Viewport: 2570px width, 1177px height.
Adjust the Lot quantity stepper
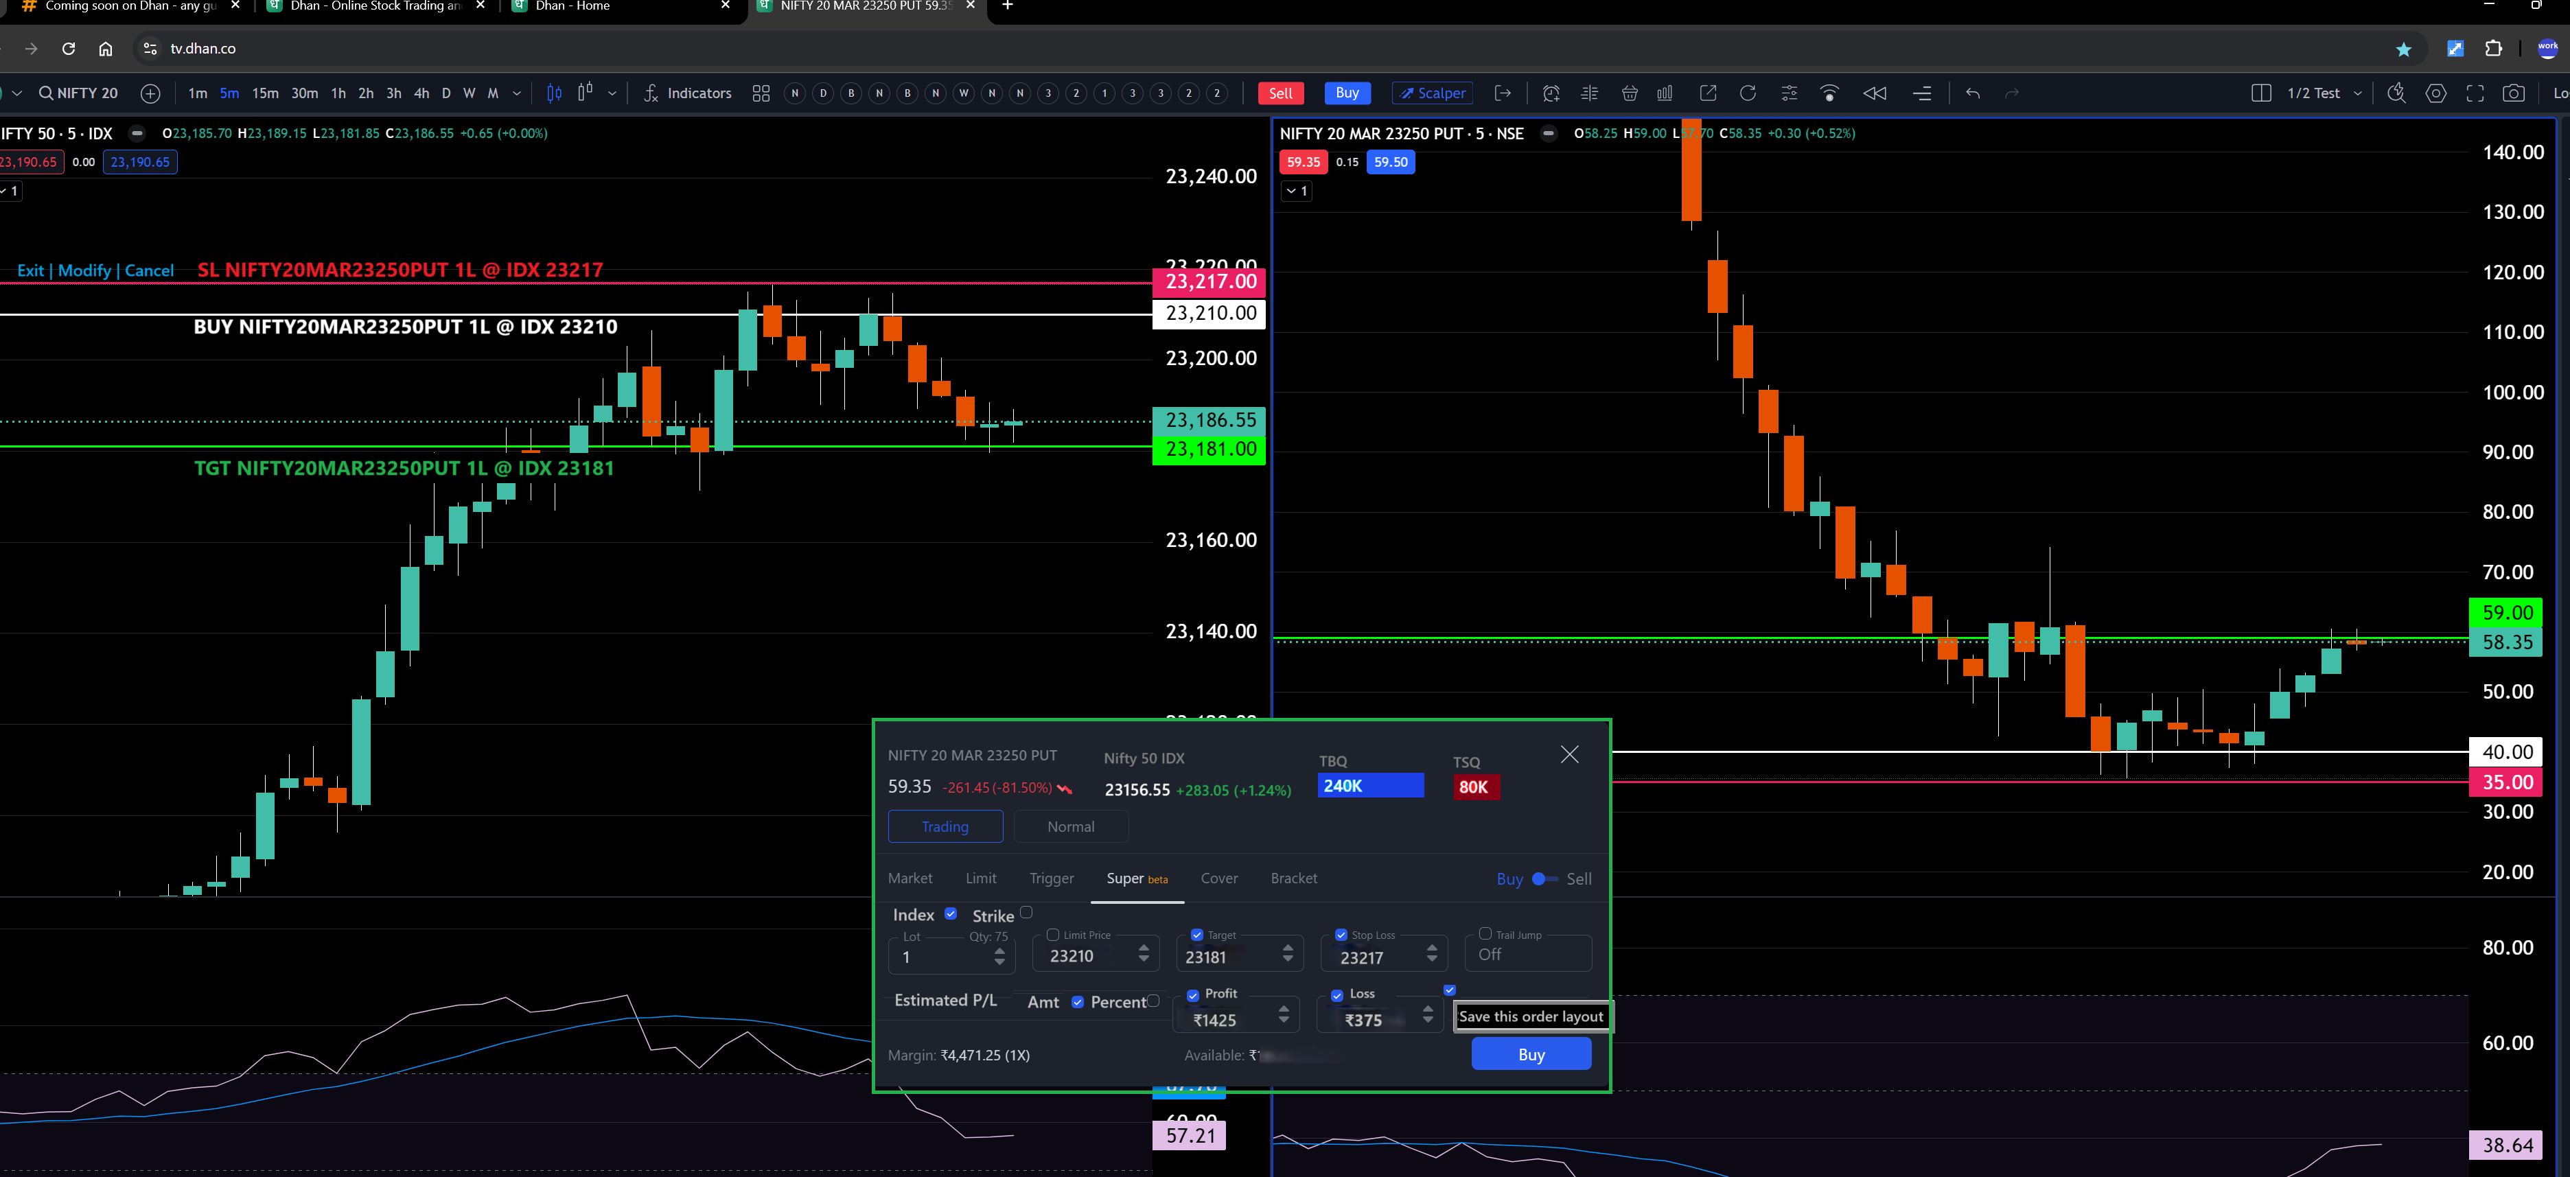pos(999,957)
